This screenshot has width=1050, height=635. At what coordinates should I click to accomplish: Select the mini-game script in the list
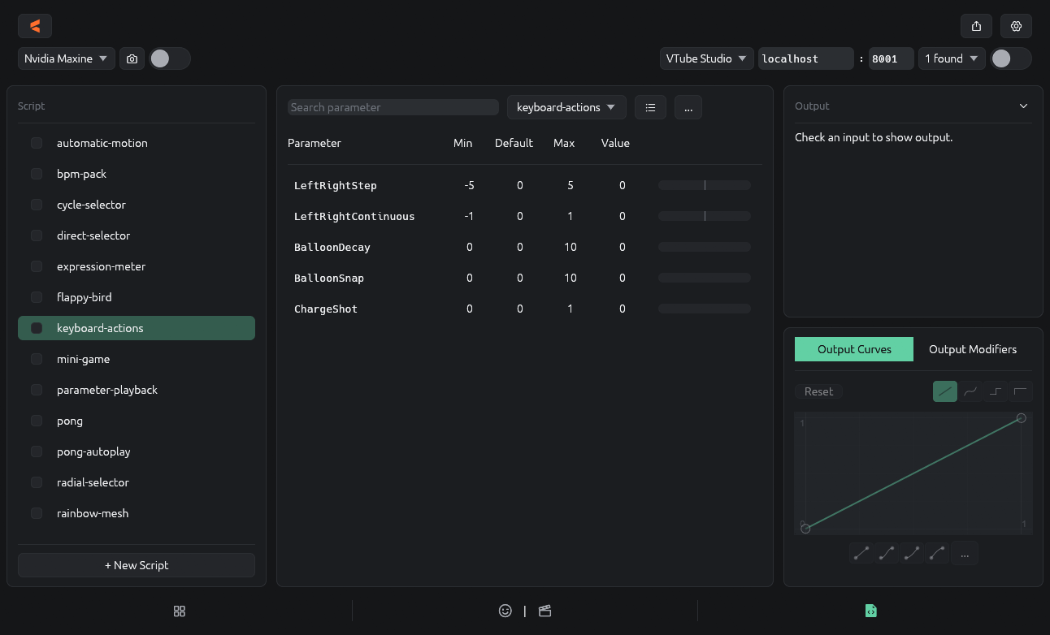coord(137,359)
